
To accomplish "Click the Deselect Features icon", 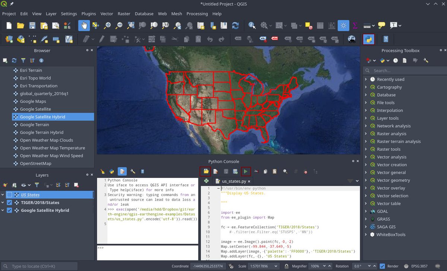I will click(308, 26).
